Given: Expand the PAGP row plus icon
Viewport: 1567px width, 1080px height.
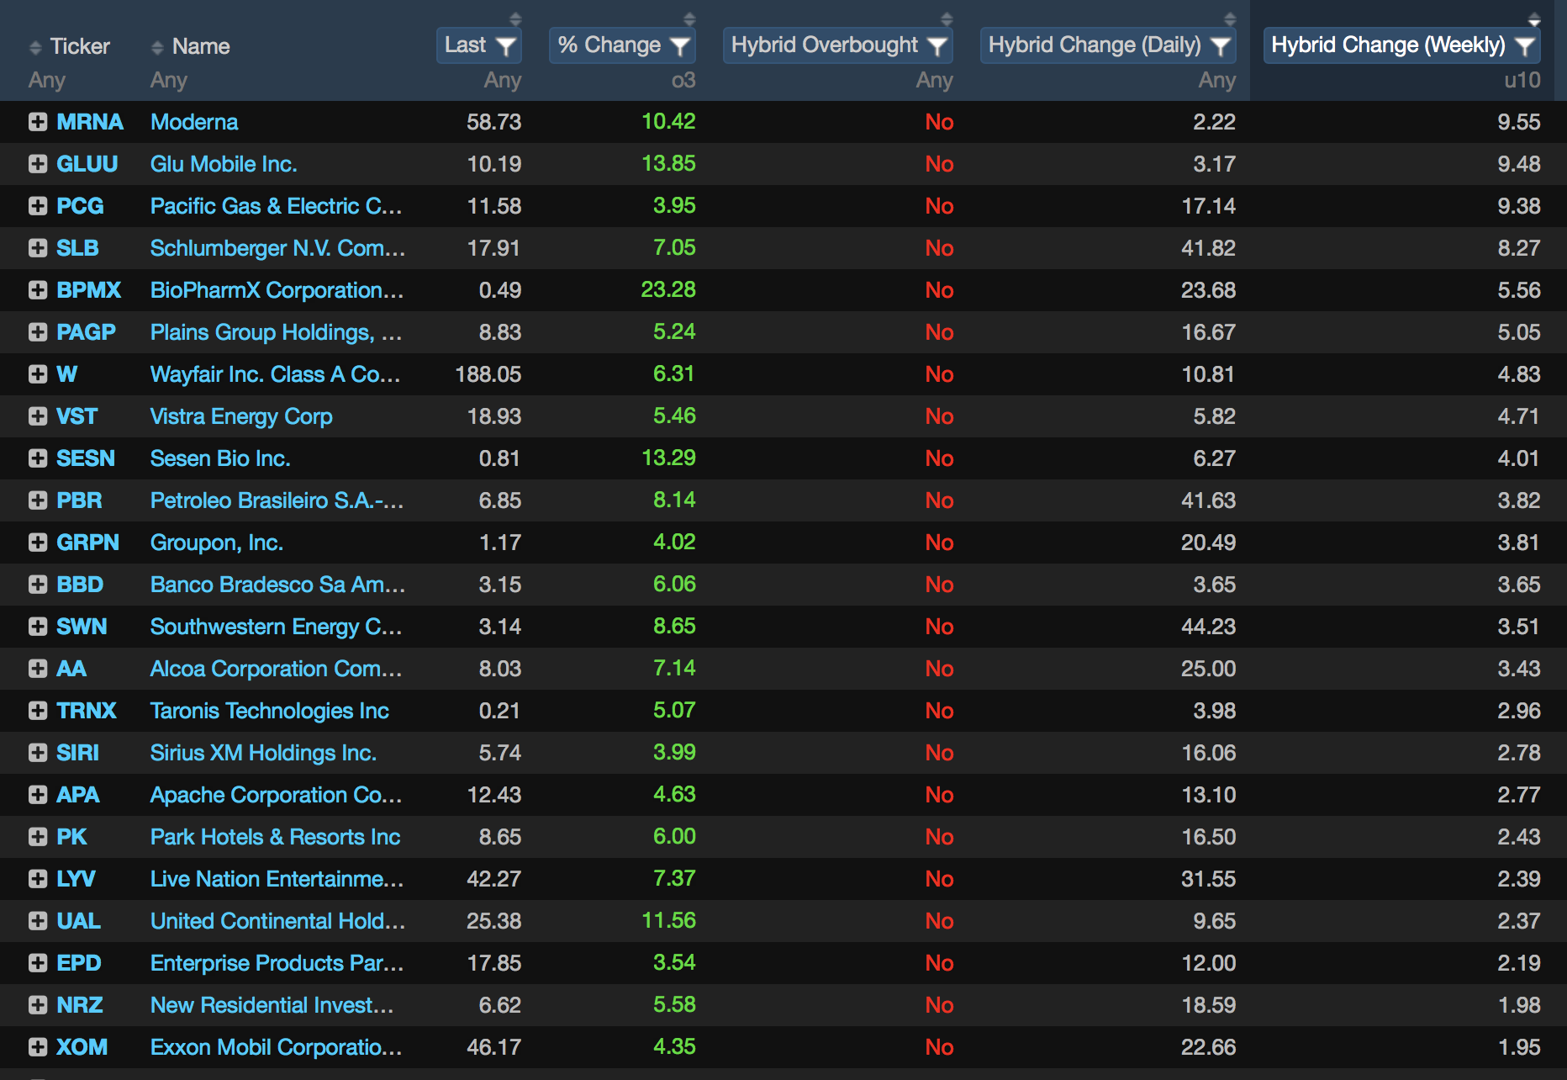Looking at the screenshot, I should [37, 332].
